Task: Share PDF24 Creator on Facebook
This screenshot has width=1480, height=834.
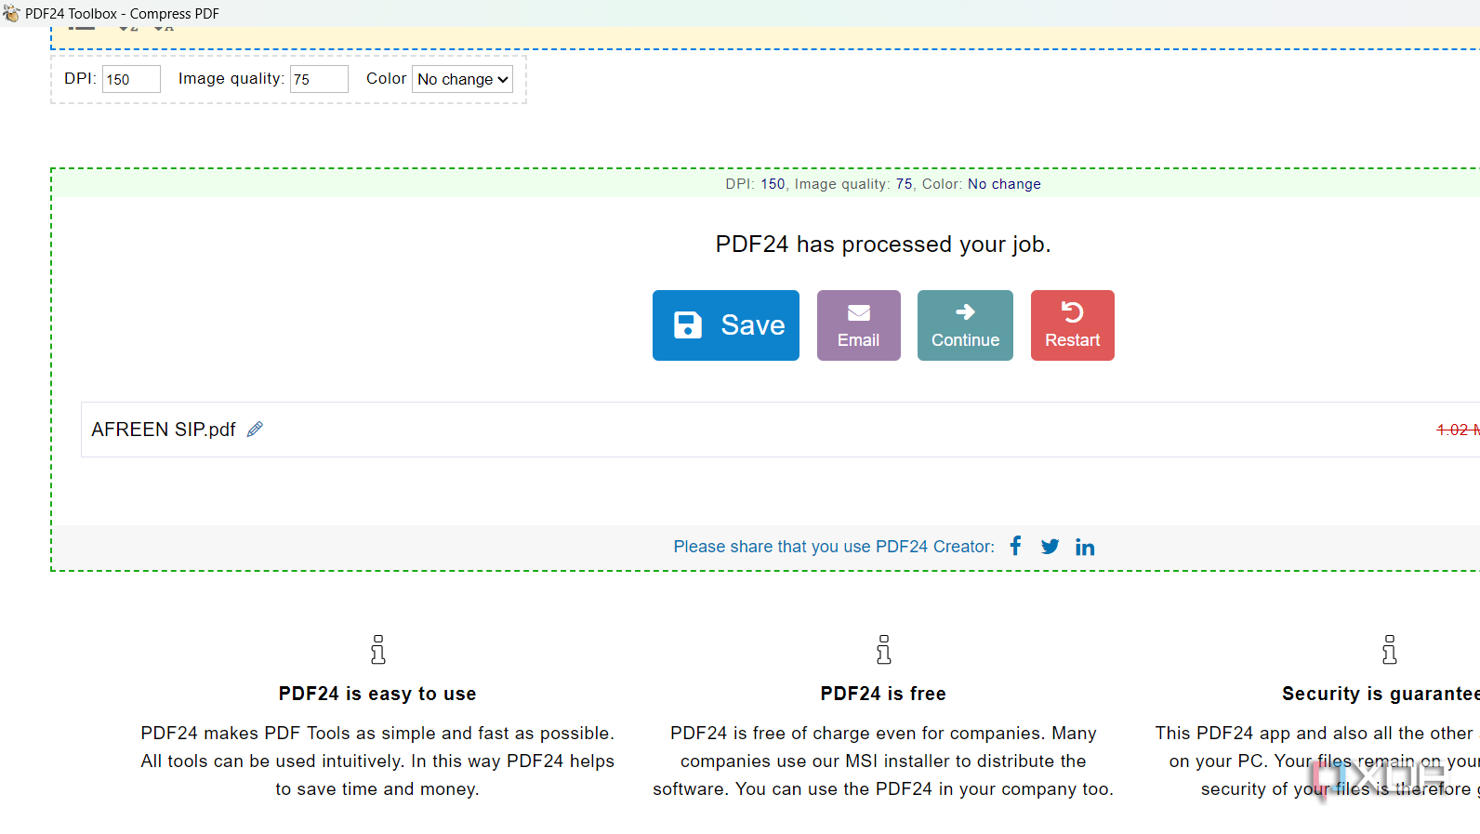Action: coord(1016,546)
